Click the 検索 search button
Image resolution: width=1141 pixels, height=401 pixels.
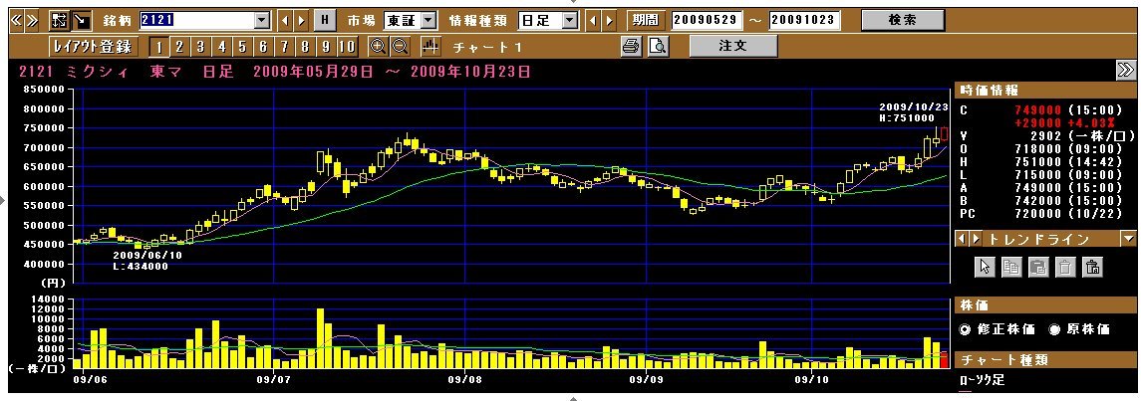pos(903,20)
